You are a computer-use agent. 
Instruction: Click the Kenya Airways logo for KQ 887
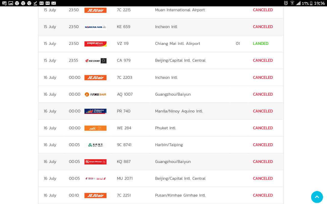[95, 162]
